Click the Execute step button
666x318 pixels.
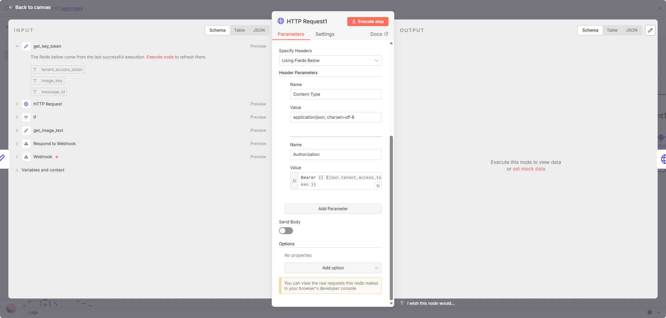point(367,22)
